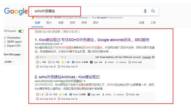This screenshot has height=112, width=191.
Task: Expand the Locale section
Action: 9,62
